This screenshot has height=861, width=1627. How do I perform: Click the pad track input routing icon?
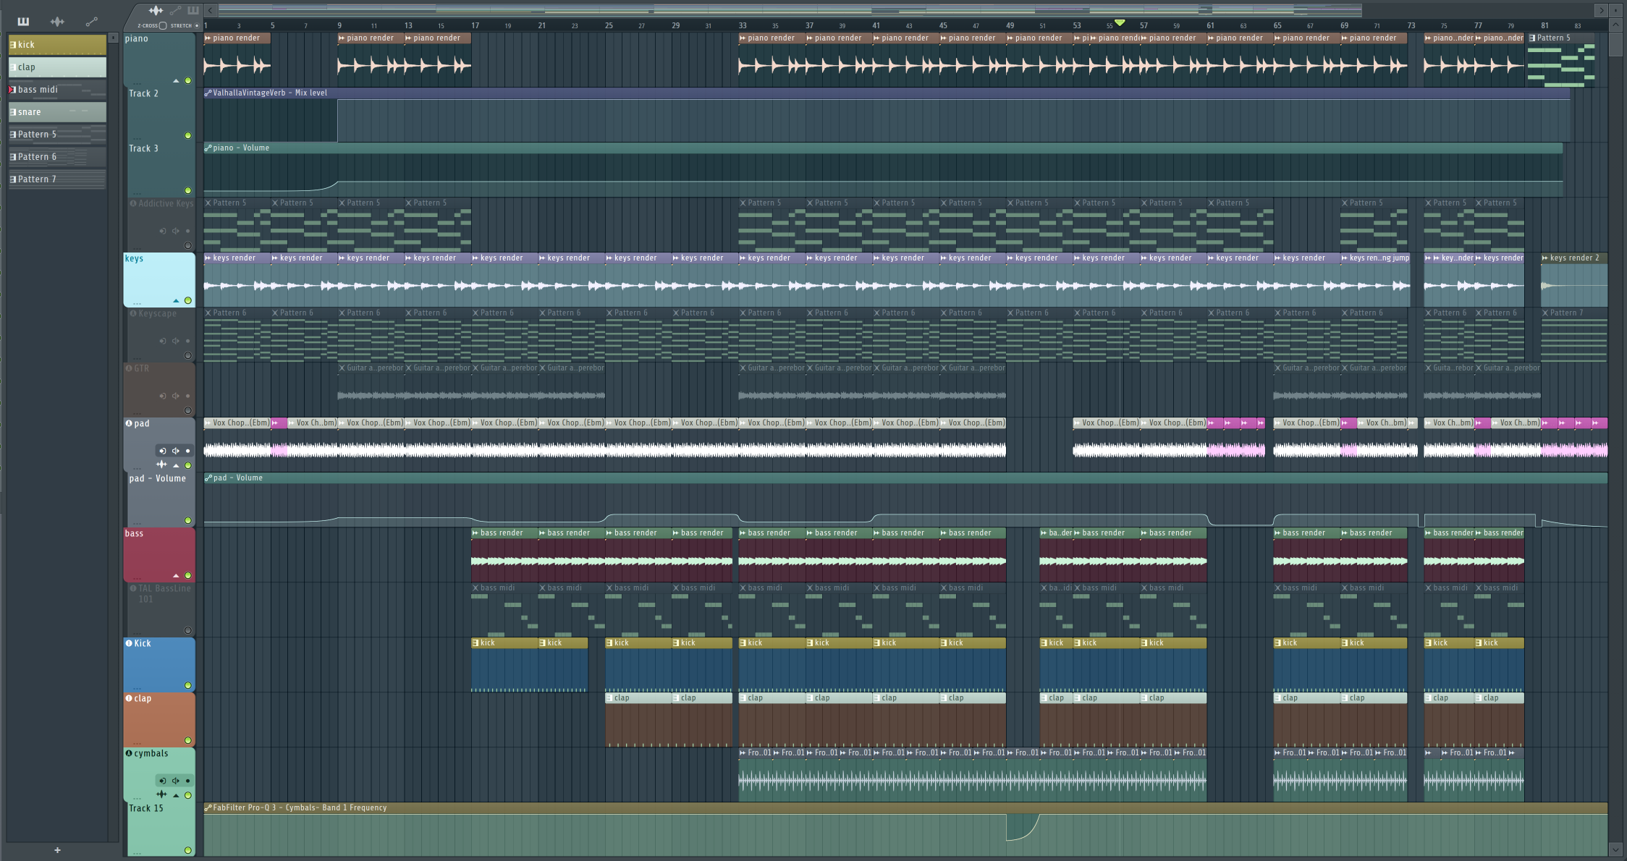click(x=162, y=451)
